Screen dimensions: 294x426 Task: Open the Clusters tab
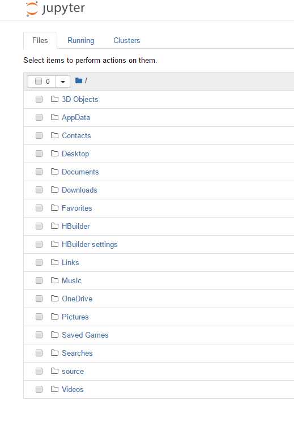click(x=127, y=40)
